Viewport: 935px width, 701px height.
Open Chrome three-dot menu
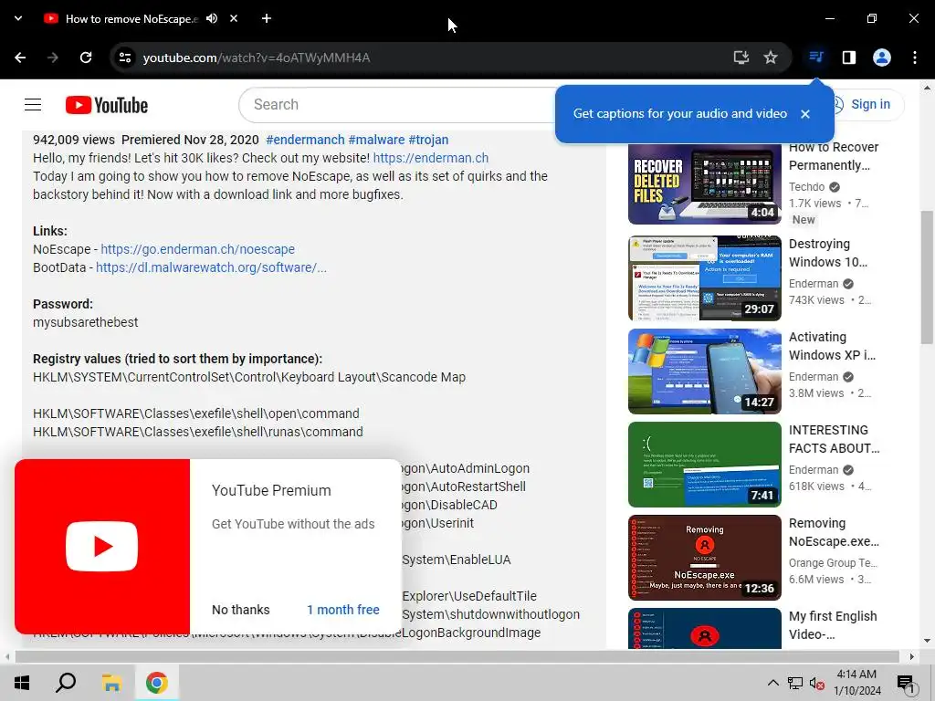[x=915, y=58]
